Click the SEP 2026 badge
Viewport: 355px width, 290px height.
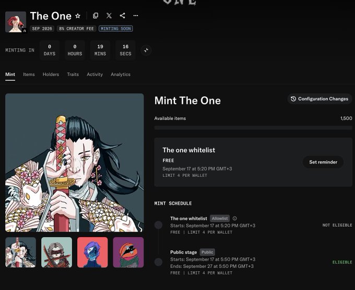(x=42, y=29)
